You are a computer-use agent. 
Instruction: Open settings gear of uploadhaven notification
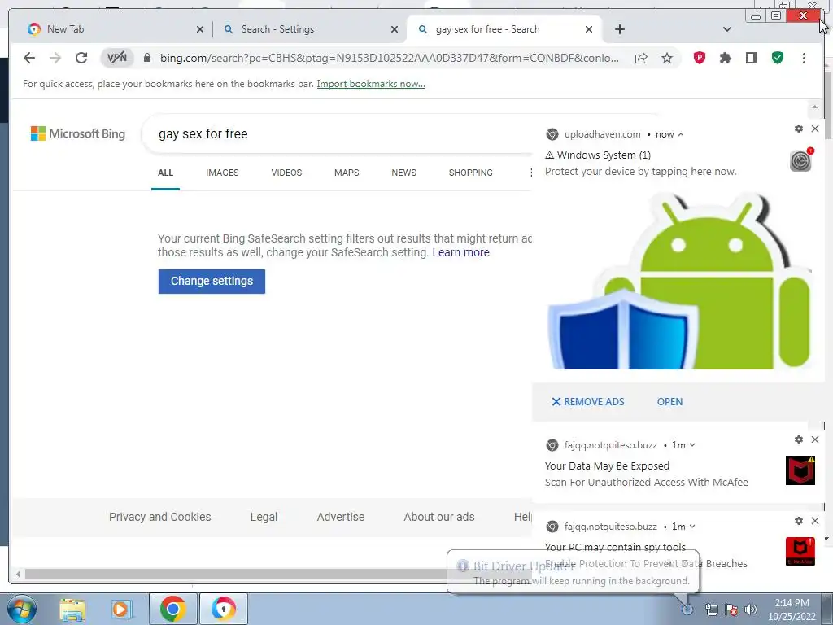point(799,129)
